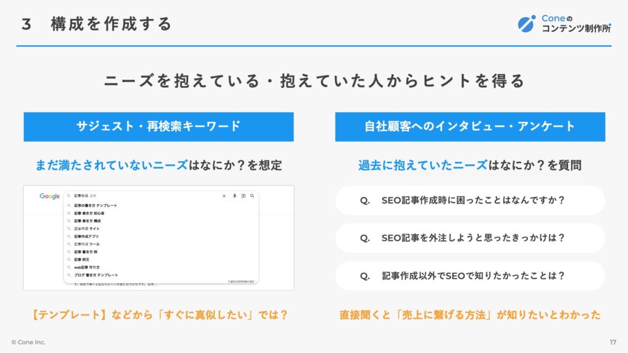Click the Cone logo icon
The image size is (628, 353).
(x=526, y=24)
